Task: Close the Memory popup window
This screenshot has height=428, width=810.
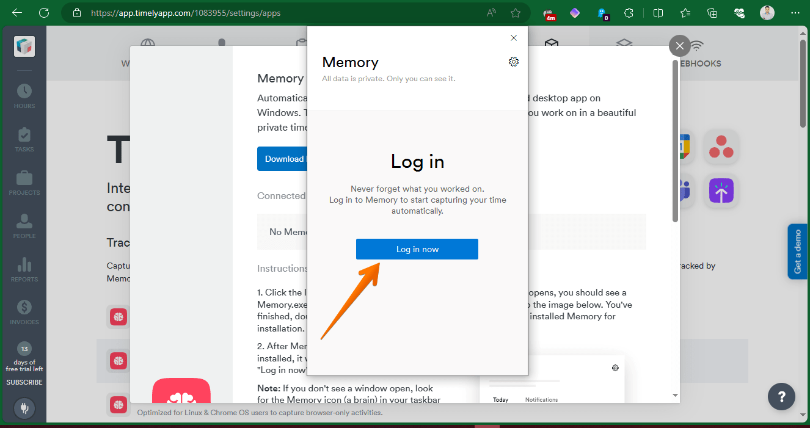Action: 514,38
